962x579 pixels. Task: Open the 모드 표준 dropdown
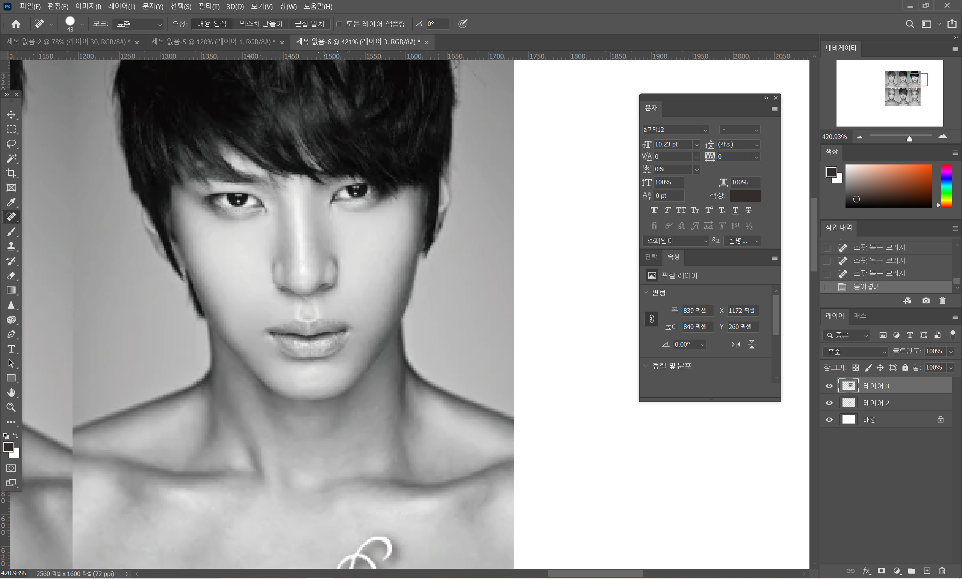click(138, 24)
